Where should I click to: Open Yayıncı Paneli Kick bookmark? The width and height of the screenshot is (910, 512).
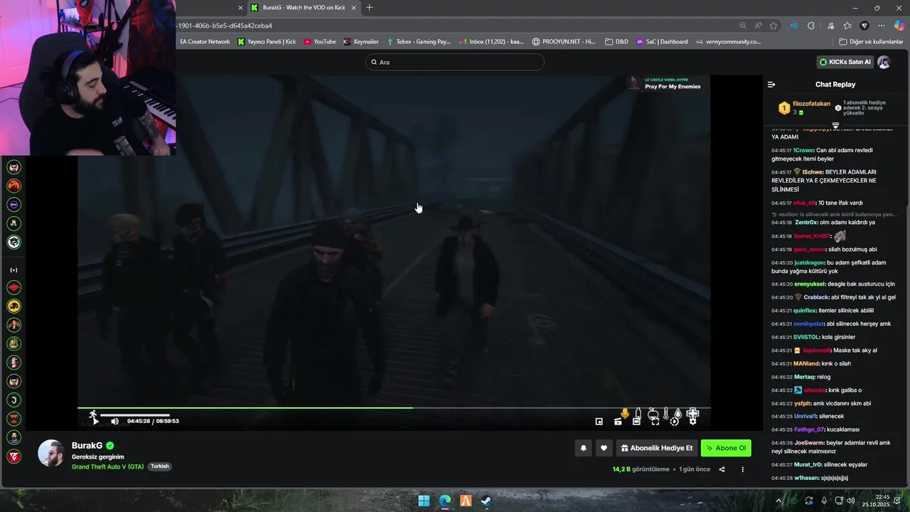[267, 42]
